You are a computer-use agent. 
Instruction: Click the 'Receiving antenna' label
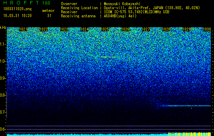pos(78,16)
